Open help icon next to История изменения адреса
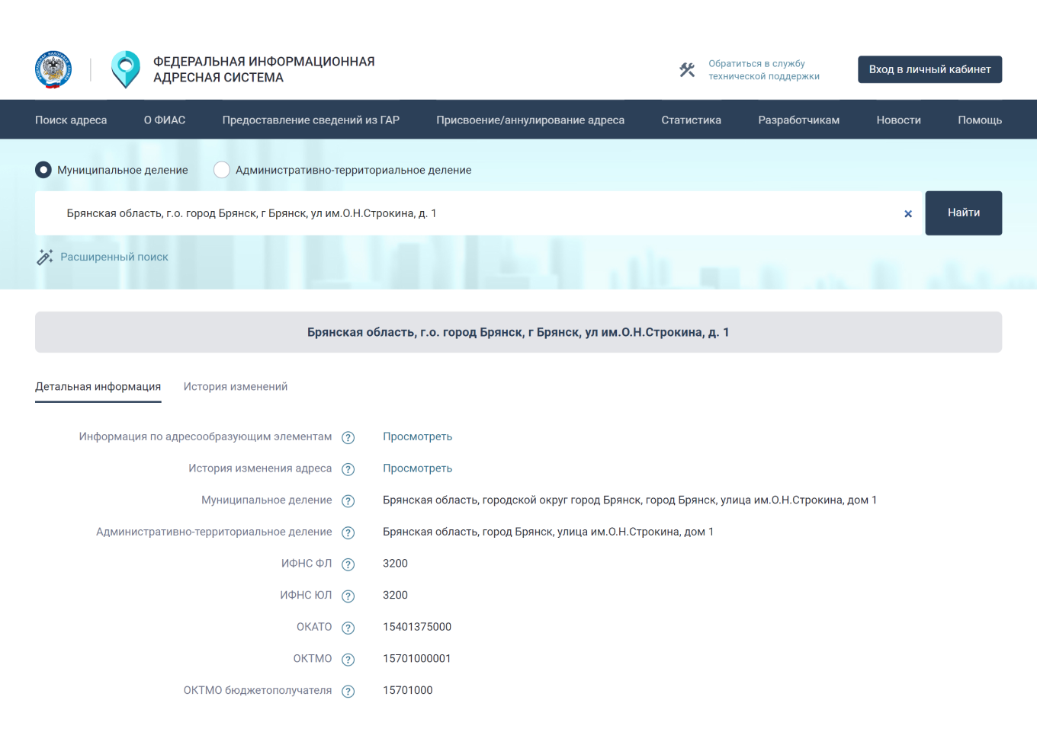1037x748 pixels. point(348,469)
